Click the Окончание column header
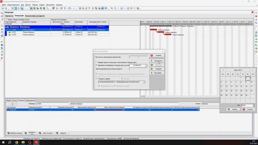Image resolution: width=258 pixels, height=145 pixels. pyautogui.click(x=81, y=23)
